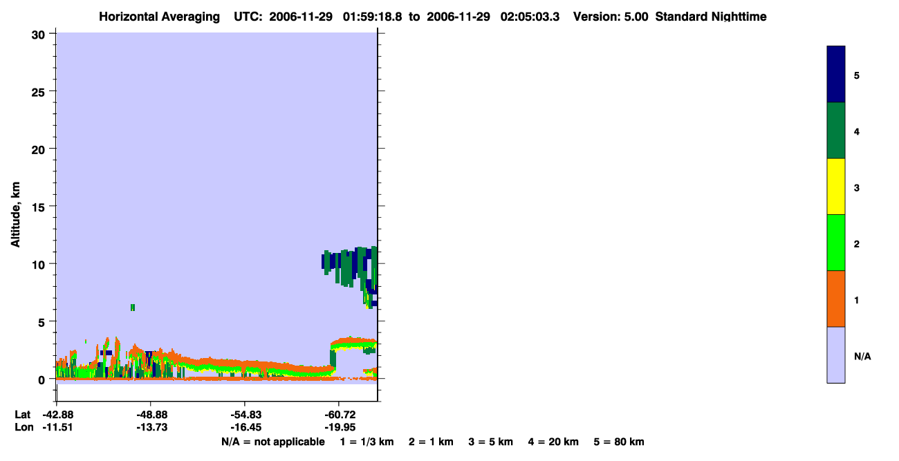Click the 10 km altitude tick label

coord(39,264)
